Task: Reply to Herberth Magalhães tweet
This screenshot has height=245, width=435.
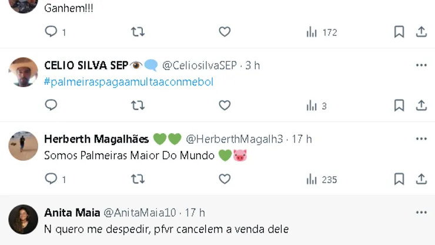Action: coord(51,179)
